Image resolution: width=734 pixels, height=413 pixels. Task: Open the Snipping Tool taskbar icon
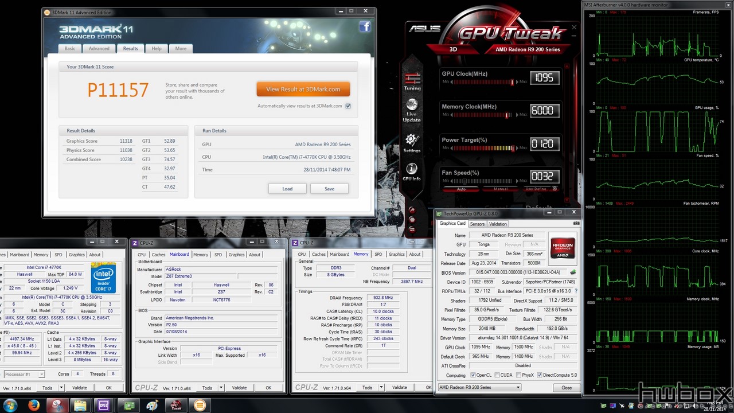click(x=58, y=405)
